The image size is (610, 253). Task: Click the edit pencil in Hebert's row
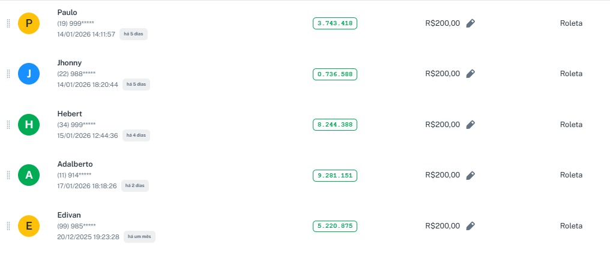pos(471,125)
